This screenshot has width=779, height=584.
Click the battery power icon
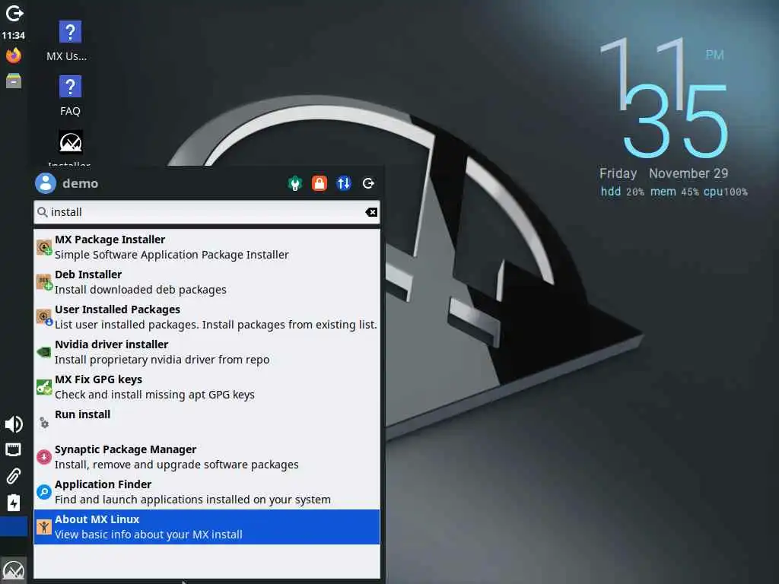coord(14,503)
